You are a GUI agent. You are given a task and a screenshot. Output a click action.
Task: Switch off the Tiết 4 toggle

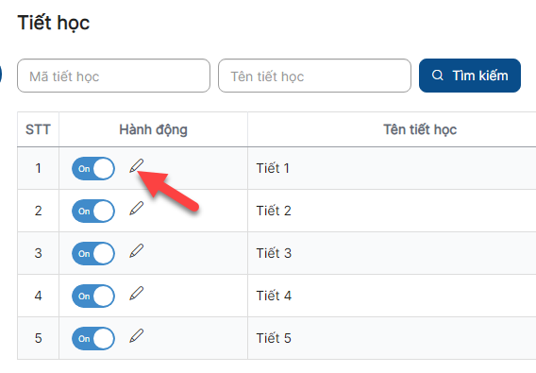tap(93, 296)
